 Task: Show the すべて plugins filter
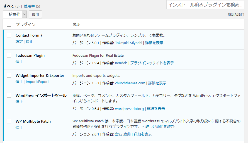click(x=9, y=6)
